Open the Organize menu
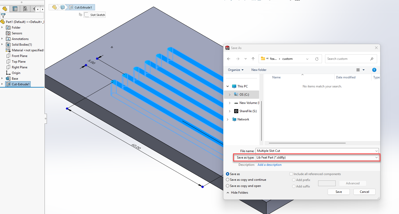399x214 pixels. point(235,70)
